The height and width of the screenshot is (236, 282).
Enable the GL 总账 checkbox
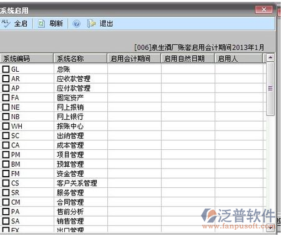point(6,69)
